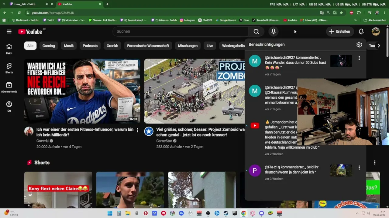Click the Windows Start button
The width and height of the screenshot is (389, 218).
110,213
